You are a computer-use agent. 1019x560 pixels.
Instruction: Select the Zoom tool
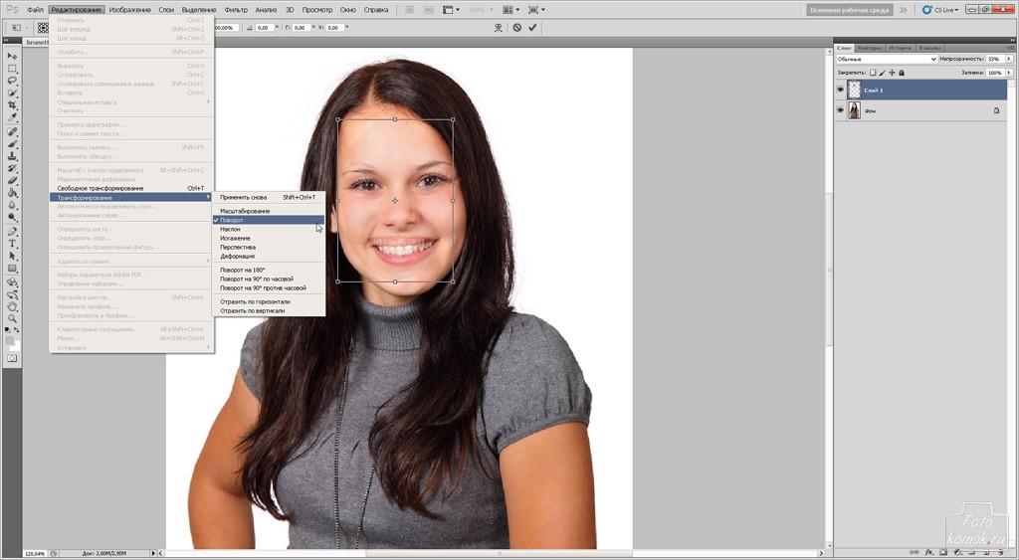[x=12, y=319]
